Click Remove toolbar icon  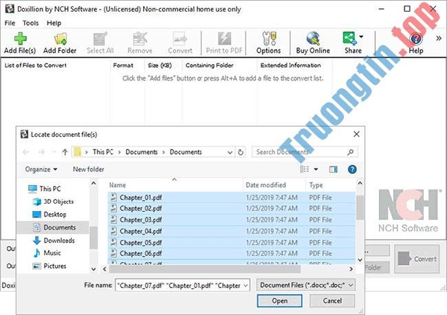coord(140,43)
